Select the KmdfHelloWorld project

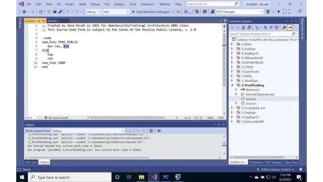coord(252,63)
